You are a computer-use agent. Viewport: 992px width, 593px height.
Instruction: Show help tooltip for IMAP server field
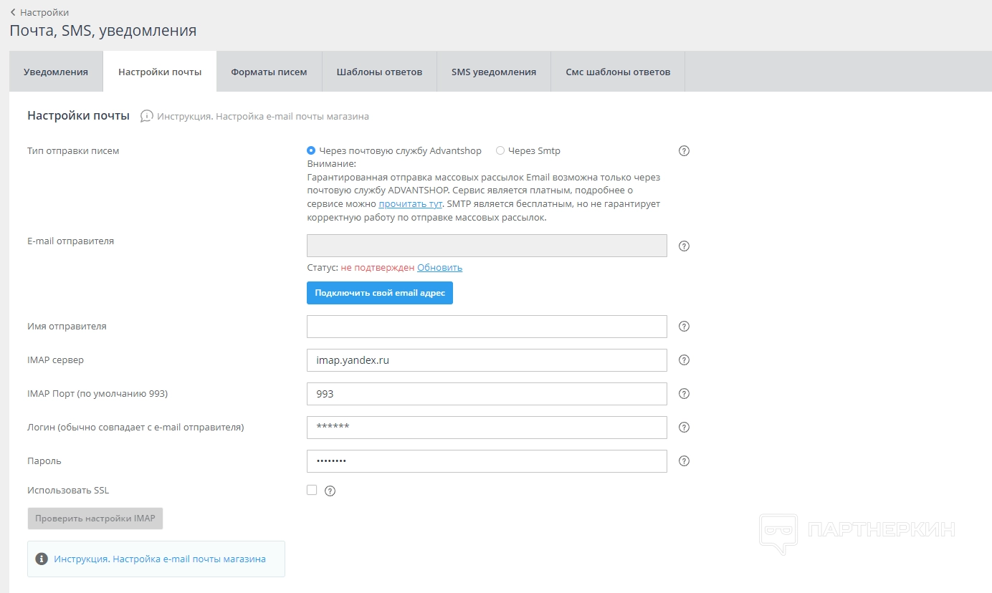pyautogui.click(x=684, y=360)
